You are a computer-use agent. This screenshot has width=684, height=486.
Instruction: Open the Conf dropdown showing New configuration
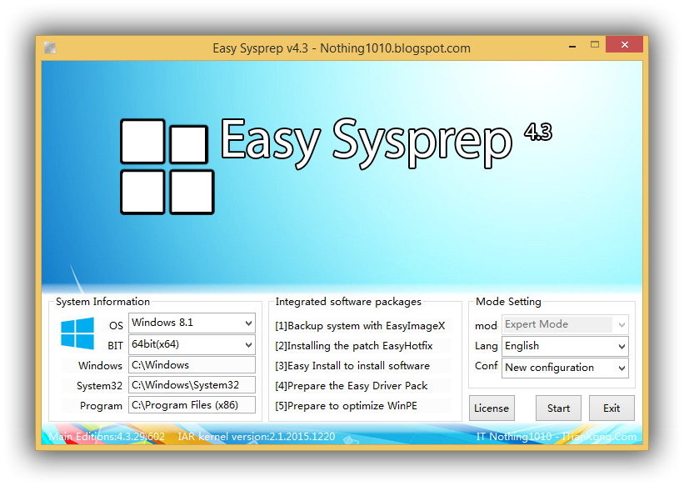coord(565,368)
